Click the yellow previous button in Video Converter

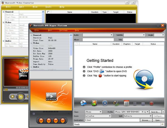coord(13,97)
